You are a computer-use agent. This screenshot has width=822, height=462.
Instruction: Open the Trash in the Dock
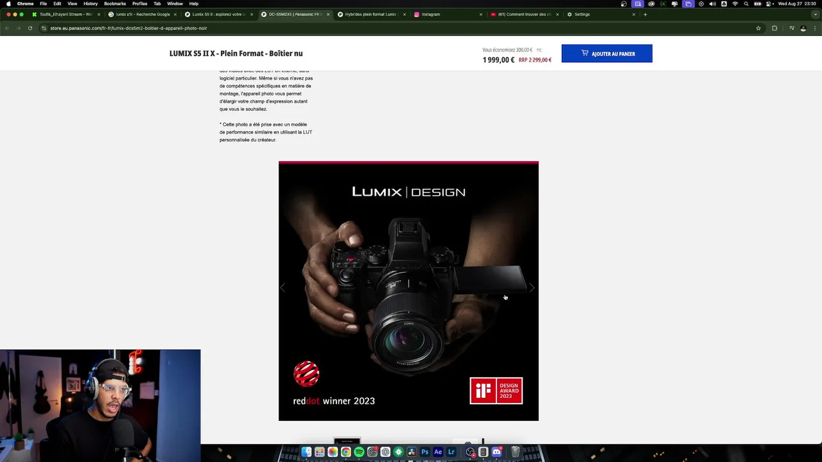point(515,452)
